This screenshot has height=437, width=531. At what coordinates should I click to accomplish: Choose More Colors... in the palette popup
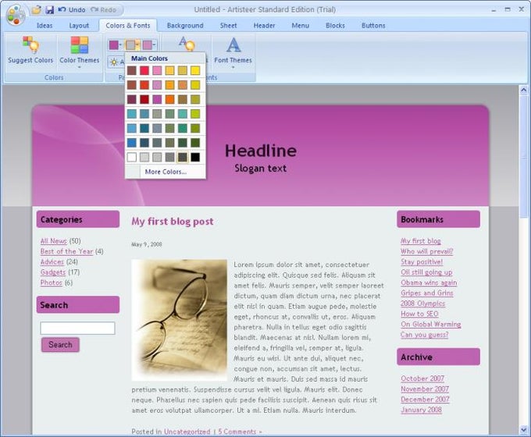click(166, 172)
